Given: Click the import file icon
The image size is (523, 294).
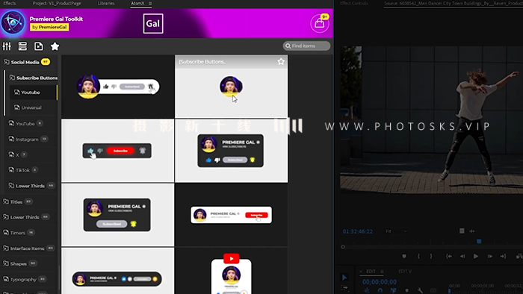Looking at the screenshot, I should point(39,46).
